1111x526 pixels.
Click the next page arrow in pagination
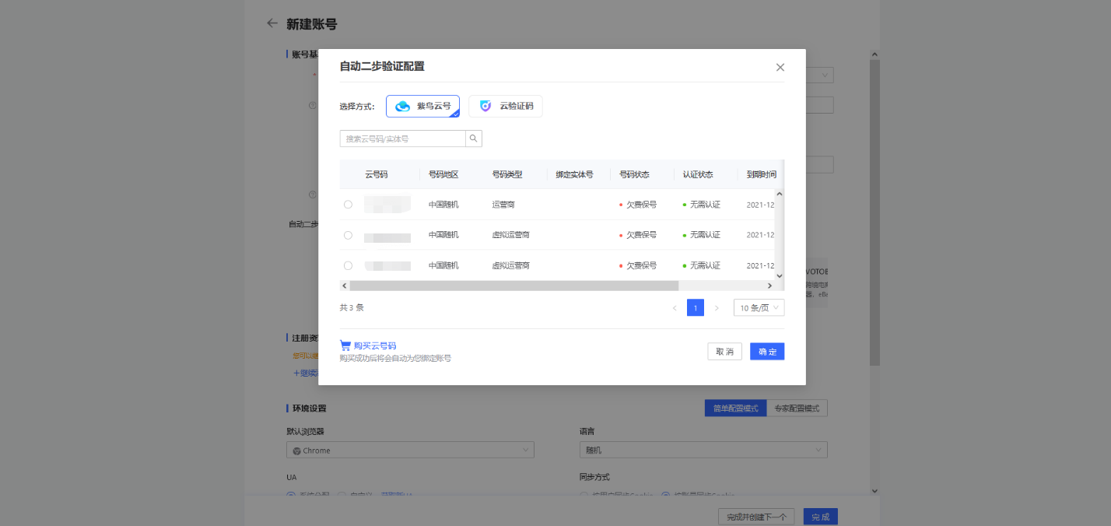click(x=717, y=307)
